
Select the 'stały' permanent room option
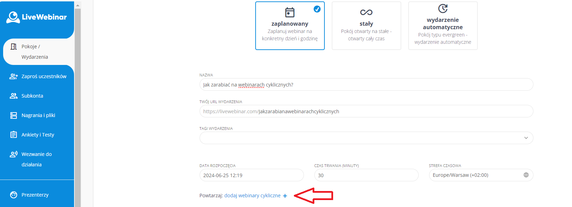(x=366, y=26)
